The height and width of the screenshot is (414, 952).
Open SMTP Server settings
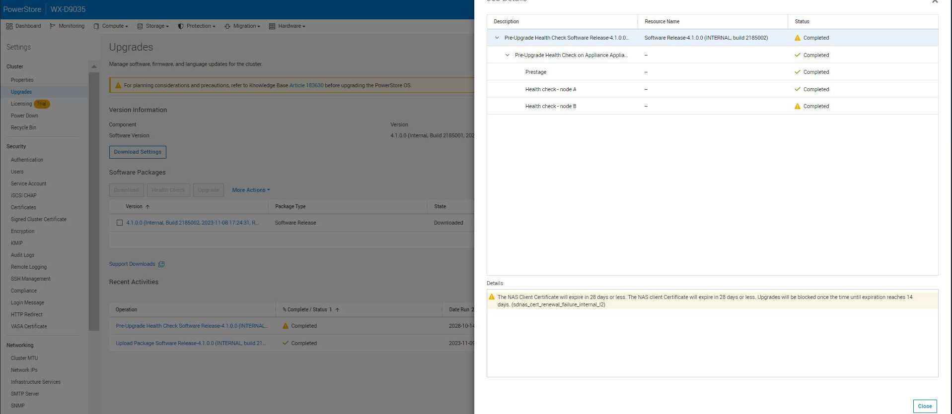(x=25, y=394)
